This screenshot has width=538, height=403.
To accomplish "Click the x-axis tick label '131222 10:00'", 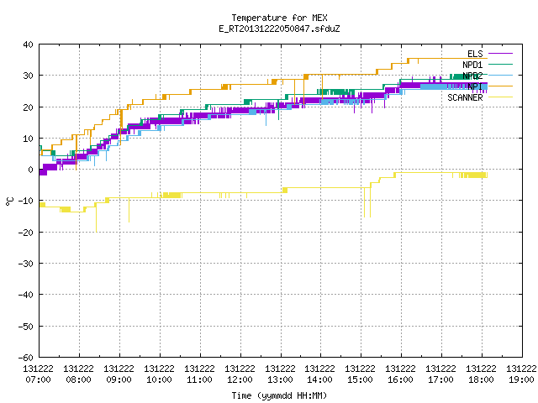I will (x=159, y=374).
